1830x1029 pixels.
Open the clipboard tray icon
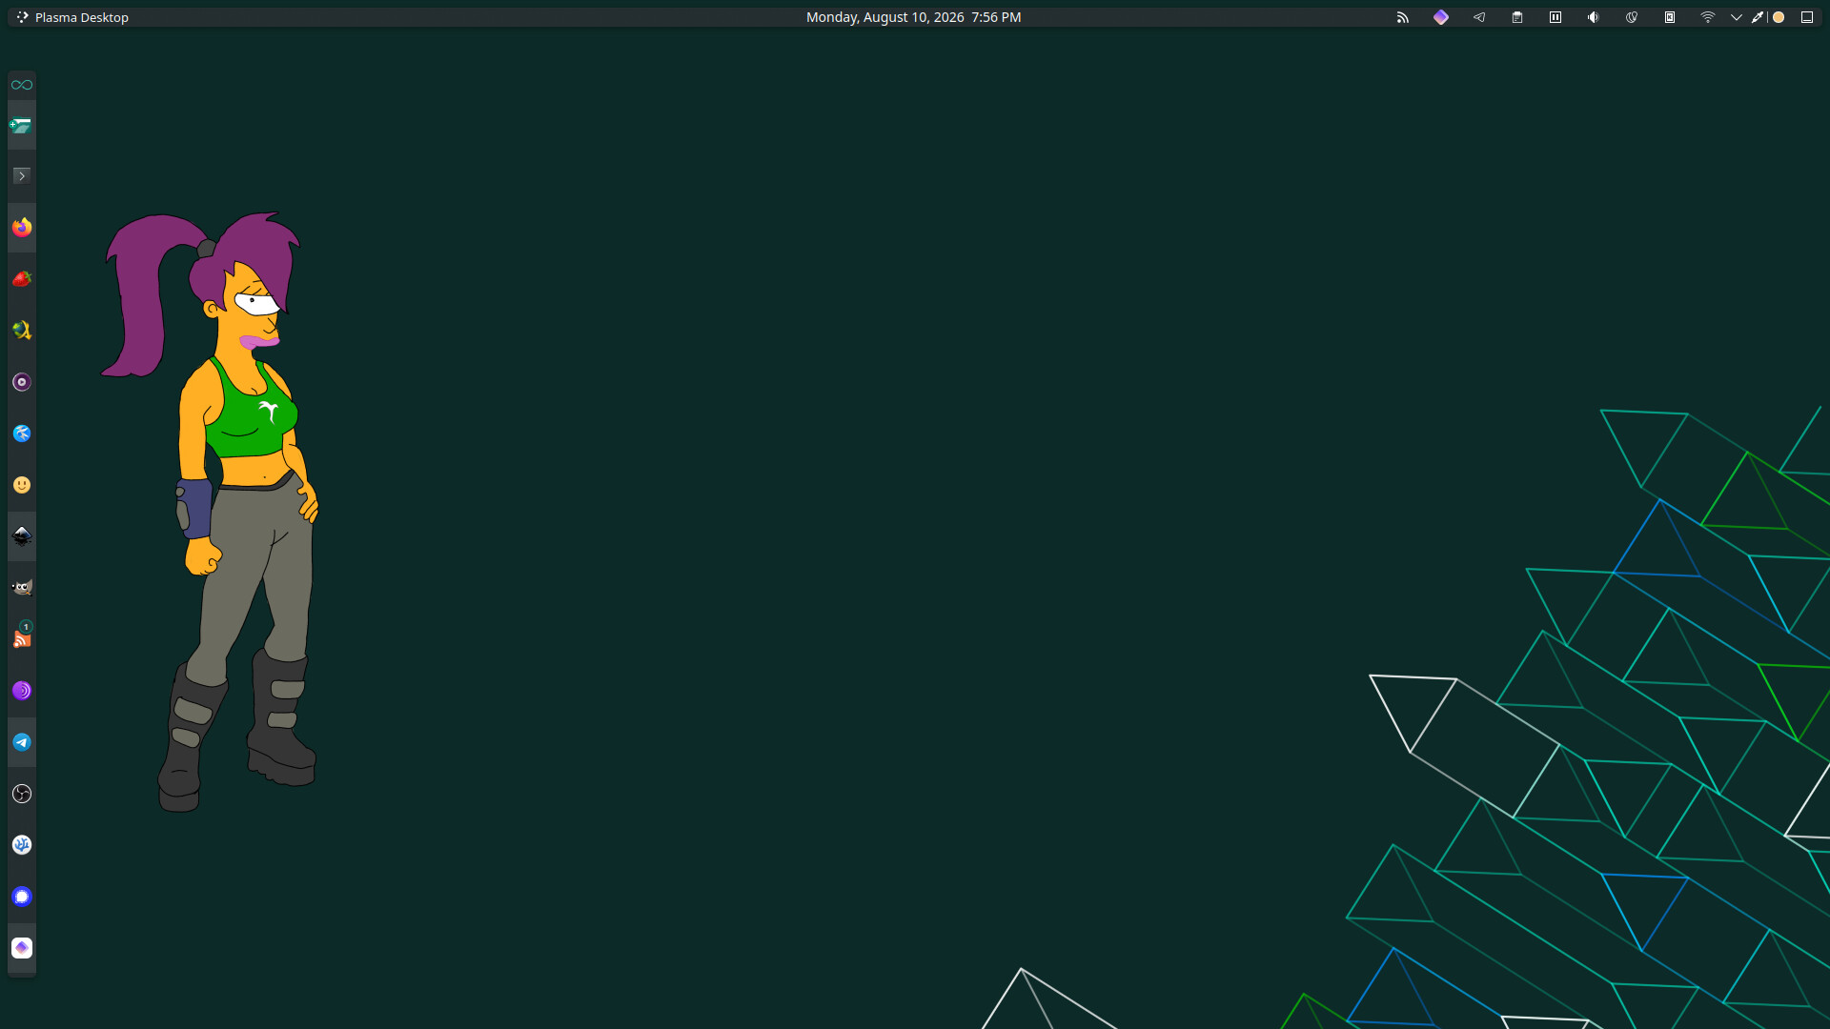pyautogui.click(x=1517, y=17)
